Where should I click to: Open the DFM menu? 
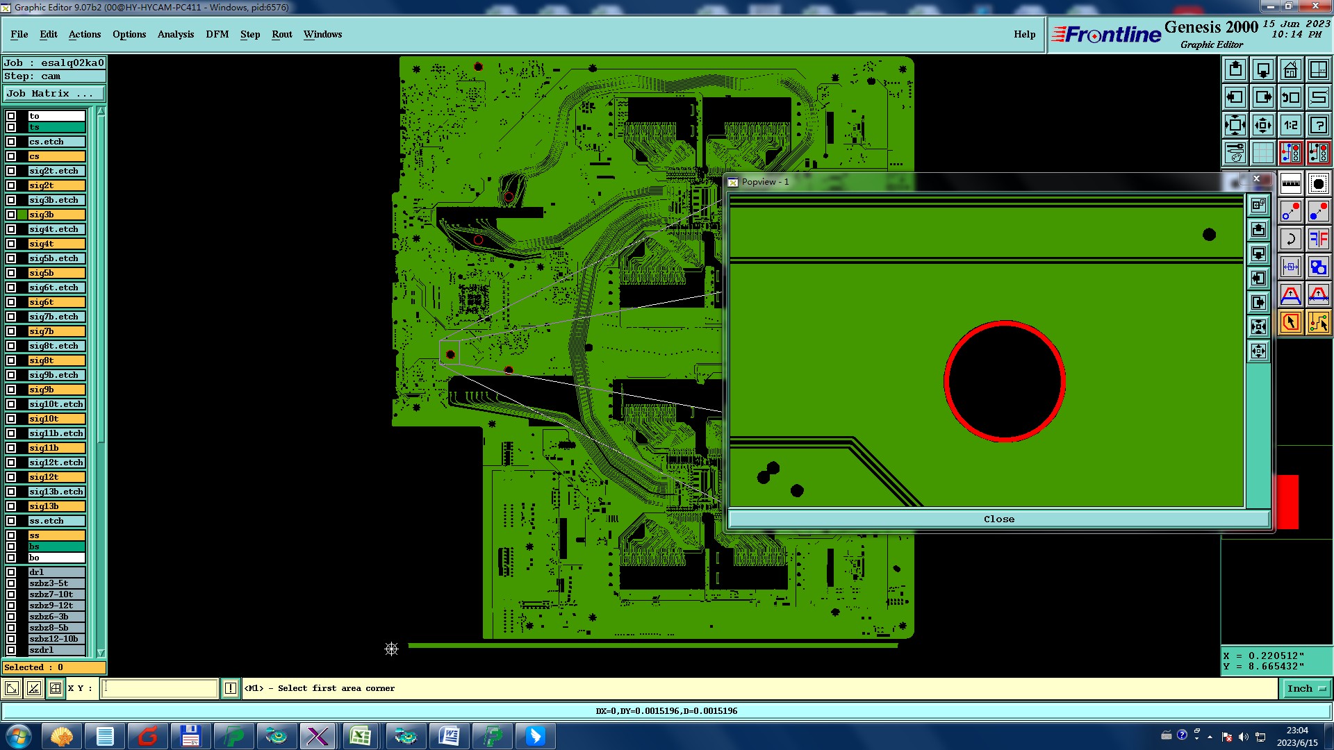217,34
